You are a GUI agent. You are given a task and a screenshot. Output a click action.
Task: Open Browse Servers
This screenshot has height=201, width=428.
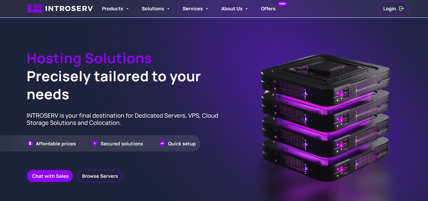100,176
